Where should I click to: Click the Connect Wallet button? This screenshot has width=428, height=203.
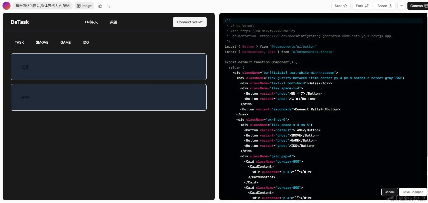(x=190, y=22)
